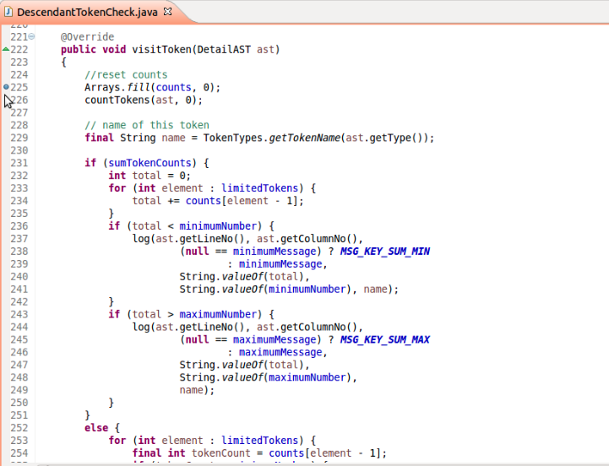The width and height of the screenshot is (609, 466).
Task: Click the getTokenName method call
Action: [x=304, y=138]
